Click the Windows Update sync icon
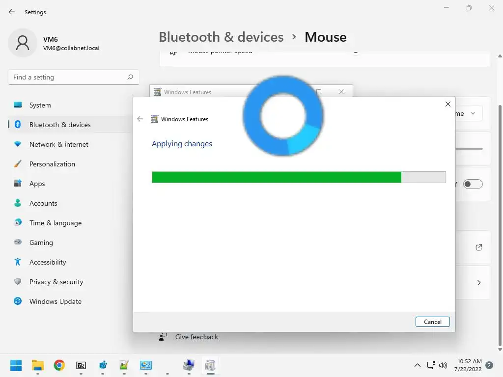Screen dimensions: 503x377 18,301
